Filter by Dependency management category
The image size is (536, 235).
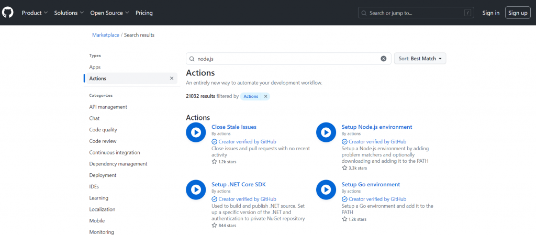coord(118,164)
